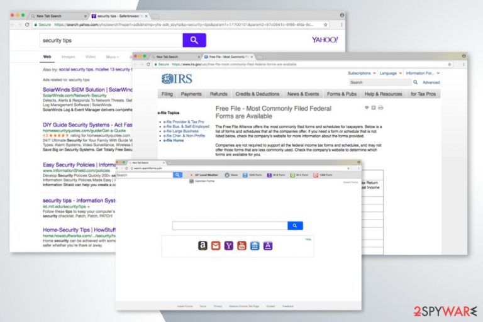Expand the ist.mit.edu result URL arrow

[89, 207]
